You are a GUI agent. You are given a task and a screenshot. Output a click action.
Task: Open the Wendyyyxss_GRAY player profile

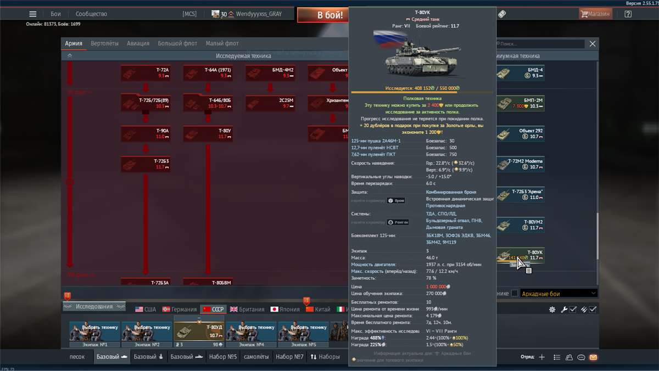[259, 14]
